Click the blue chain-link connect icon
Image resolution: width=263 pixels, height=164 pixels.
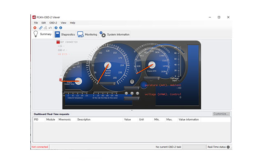click(41, 28)
